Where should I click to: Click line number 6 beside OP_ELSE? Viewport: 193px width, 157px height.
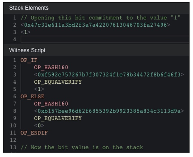pyautogui.click(x=14, y=96)
